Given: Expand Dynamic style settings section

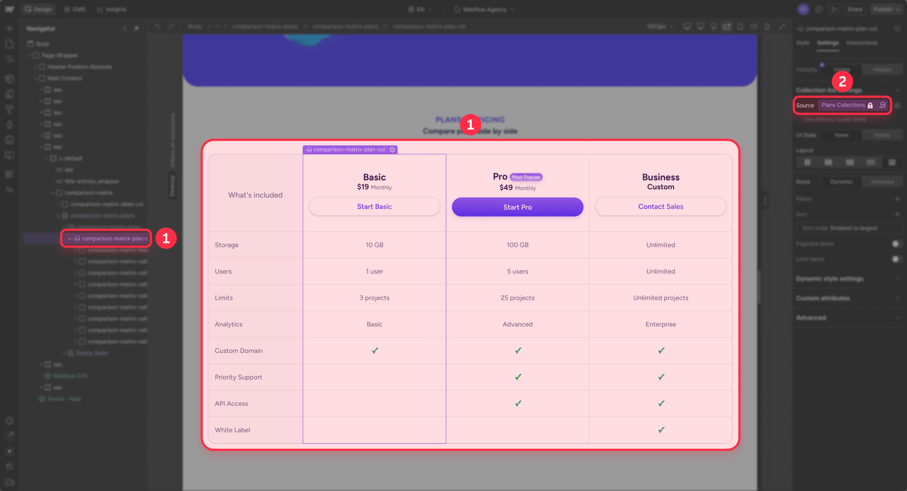Looking at the screenshot, I should (849, 279).
